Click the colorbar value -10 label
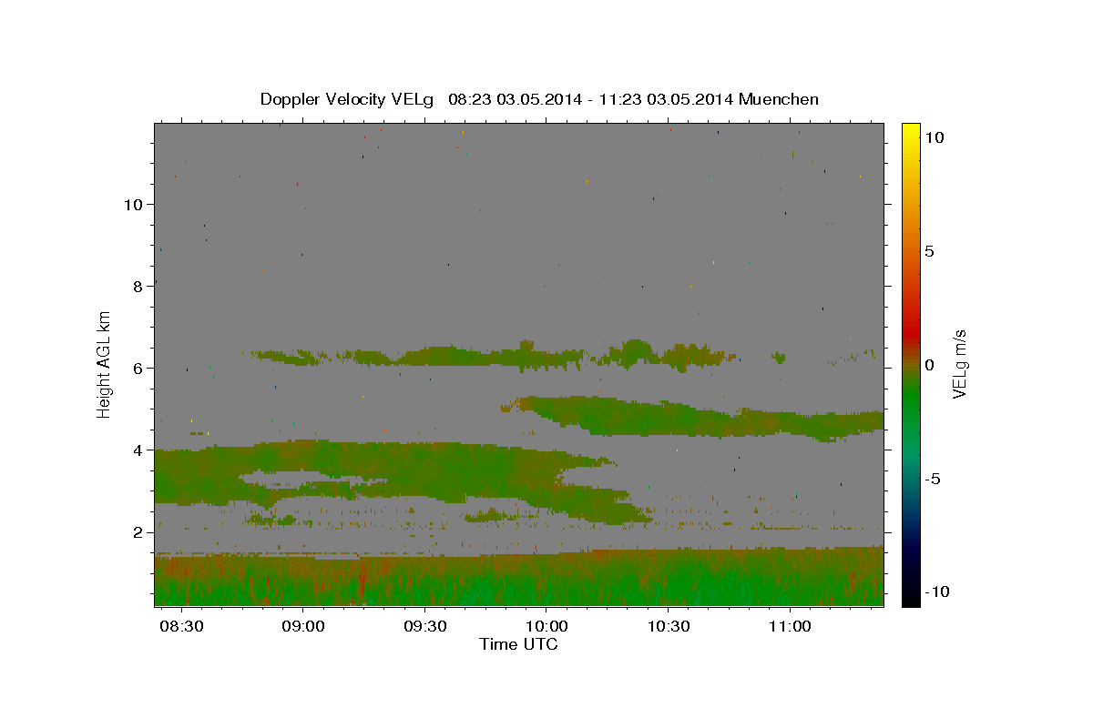This screenshot has width=1093, height=728. pyautogui.click(x=936, y=592)
